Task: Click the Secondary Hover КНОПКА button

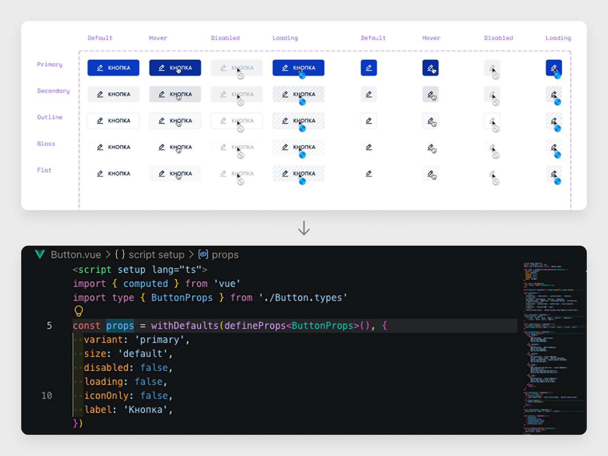Action: point(175,94)
